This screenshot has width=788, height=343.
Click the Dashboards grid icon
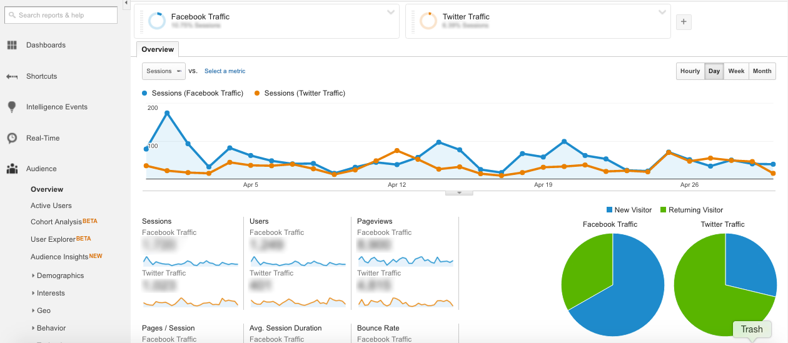click(x=11, y=45)
